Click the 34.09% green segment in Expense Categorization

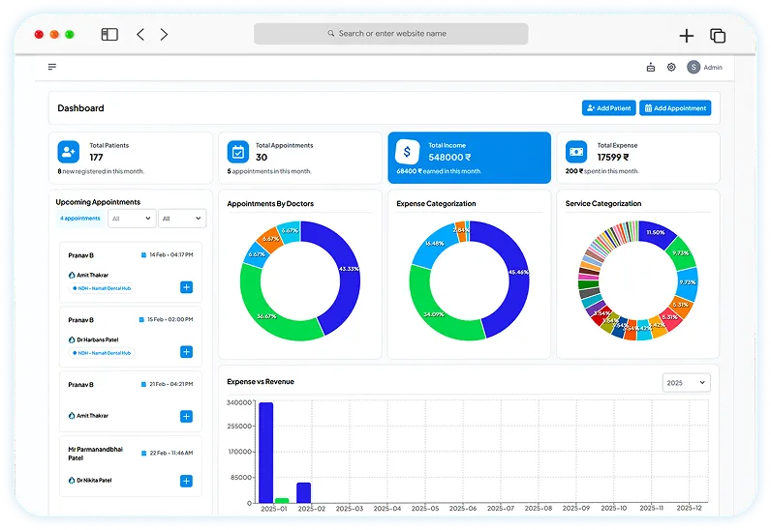[433, 314]
